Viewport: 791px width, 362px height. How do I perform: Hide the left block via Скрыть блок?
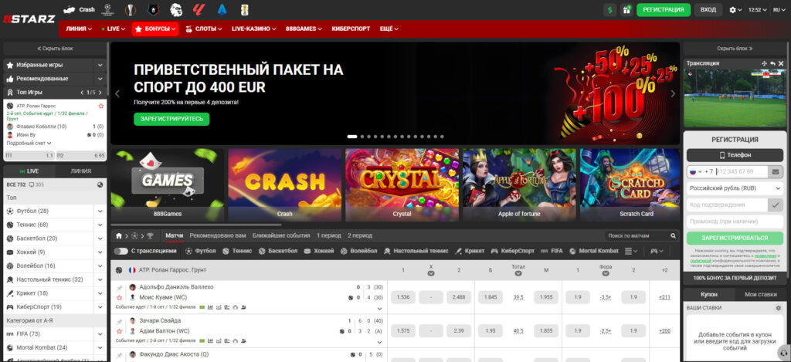click(55, 49)
